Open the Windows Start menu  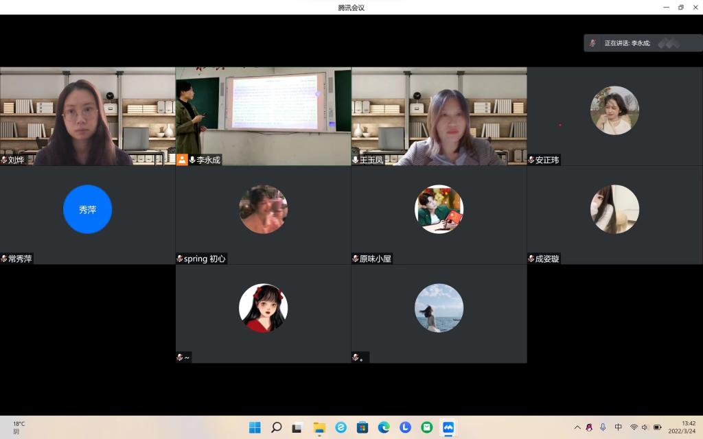click(x=255, y=427)
